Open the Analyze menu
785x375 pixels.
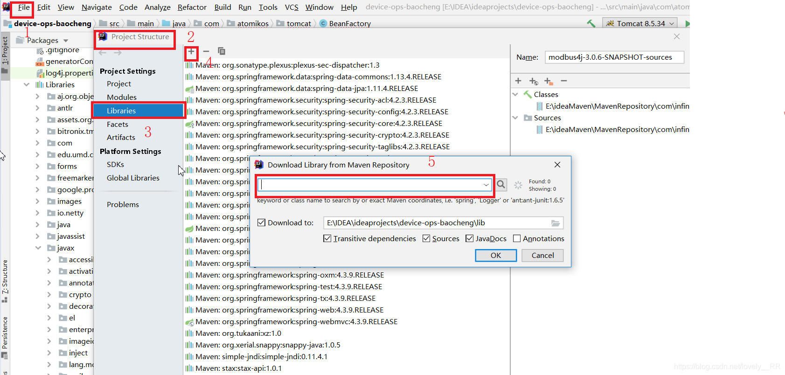(x=158, y=7)
